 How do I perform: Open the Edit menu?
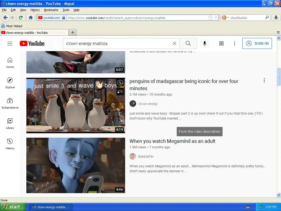[13, 10]
